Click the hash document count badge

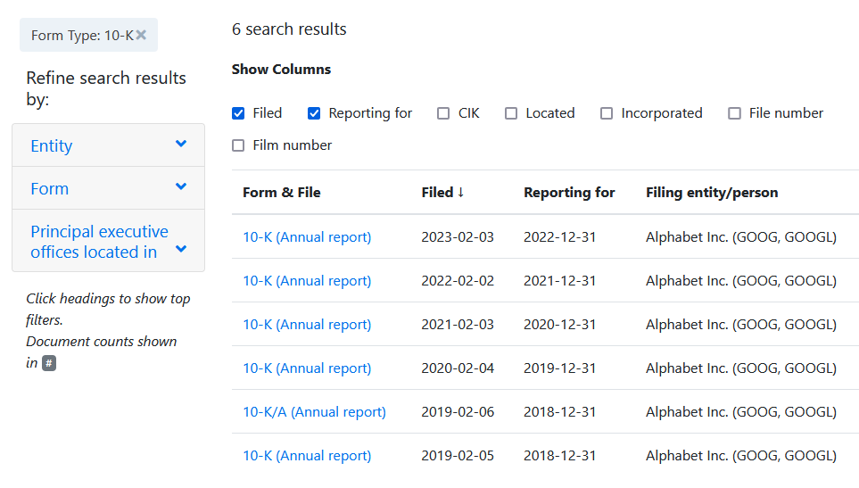tap(49, 363)
